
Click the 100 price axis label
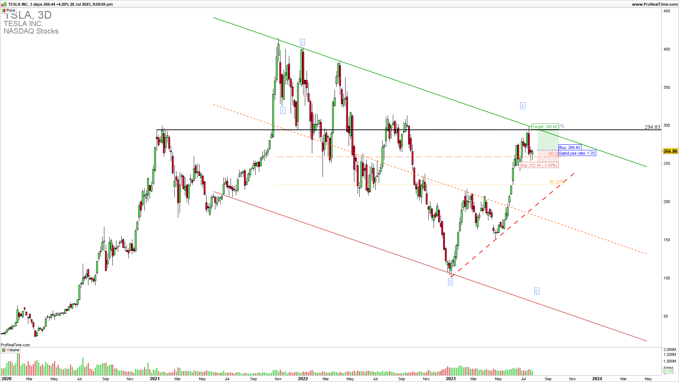(x=667, y=278)
